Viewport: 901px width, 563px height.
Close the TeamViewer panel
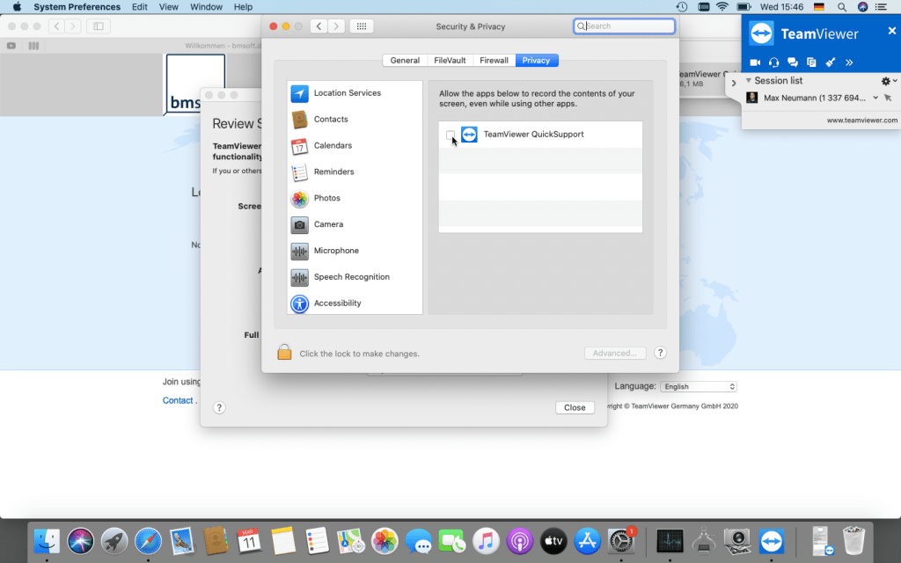coord(892,31)
